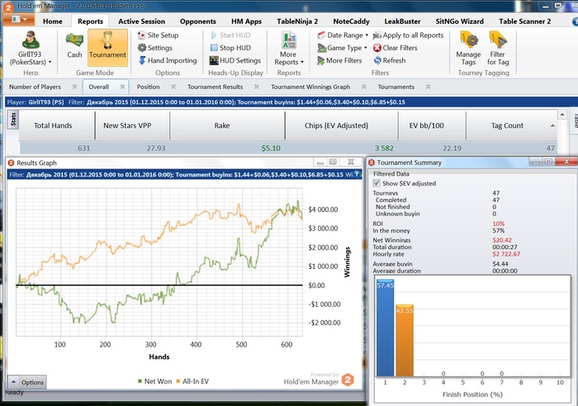Viewport: 578px width, 406px height.
Task: Open the Active Session tab
Action: click(x=141, y=21)
